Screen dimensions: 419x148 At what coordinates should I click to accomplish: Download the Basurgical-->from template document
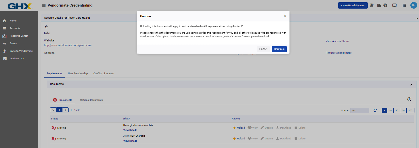[x=283, y=128]
